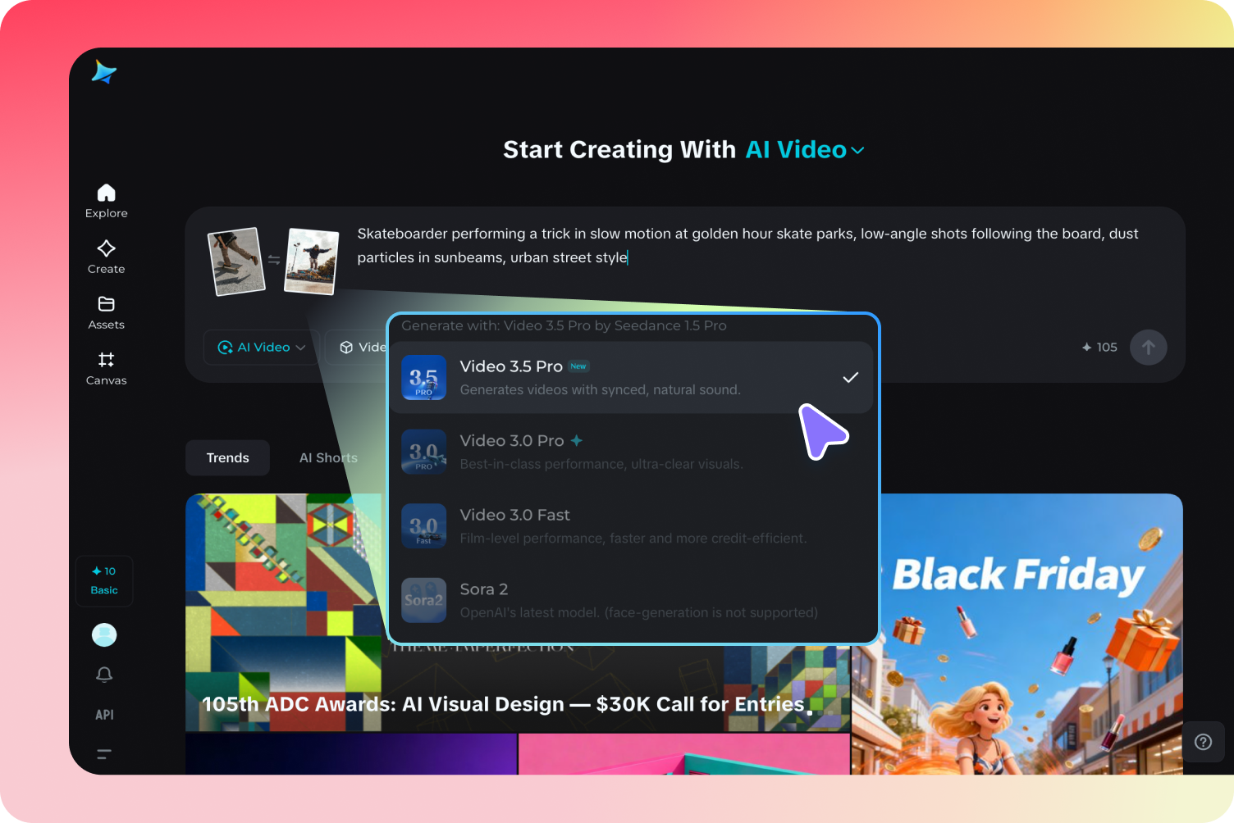Open the AI Video chevron in the title
The image size is (1234, 823).
pos(858,150)
